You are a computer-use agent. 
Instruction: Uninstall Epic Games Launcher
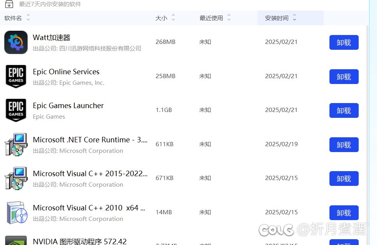pos(344,110)
